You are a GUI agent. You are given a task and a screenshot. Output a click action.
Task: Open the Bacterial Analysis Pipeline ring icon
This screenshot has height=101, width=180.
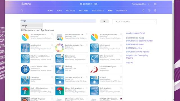(x=60, y=48)
